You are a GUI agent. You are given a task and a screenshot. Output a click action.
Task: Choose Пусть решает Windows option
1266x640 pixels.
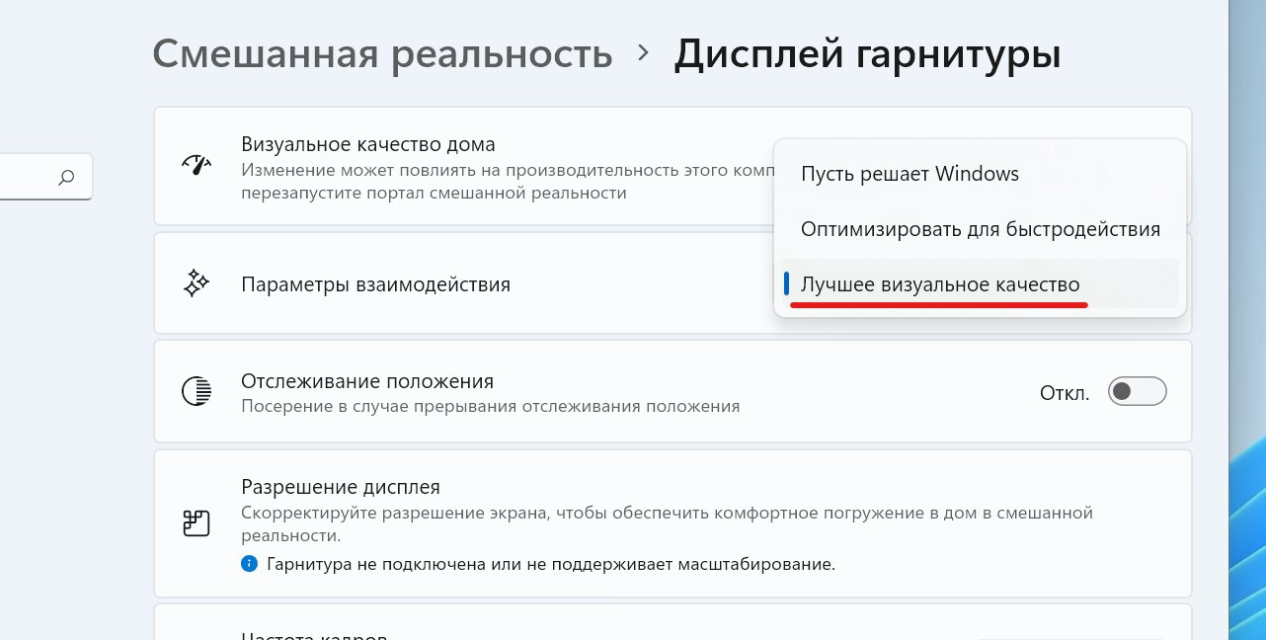[910, 174]
